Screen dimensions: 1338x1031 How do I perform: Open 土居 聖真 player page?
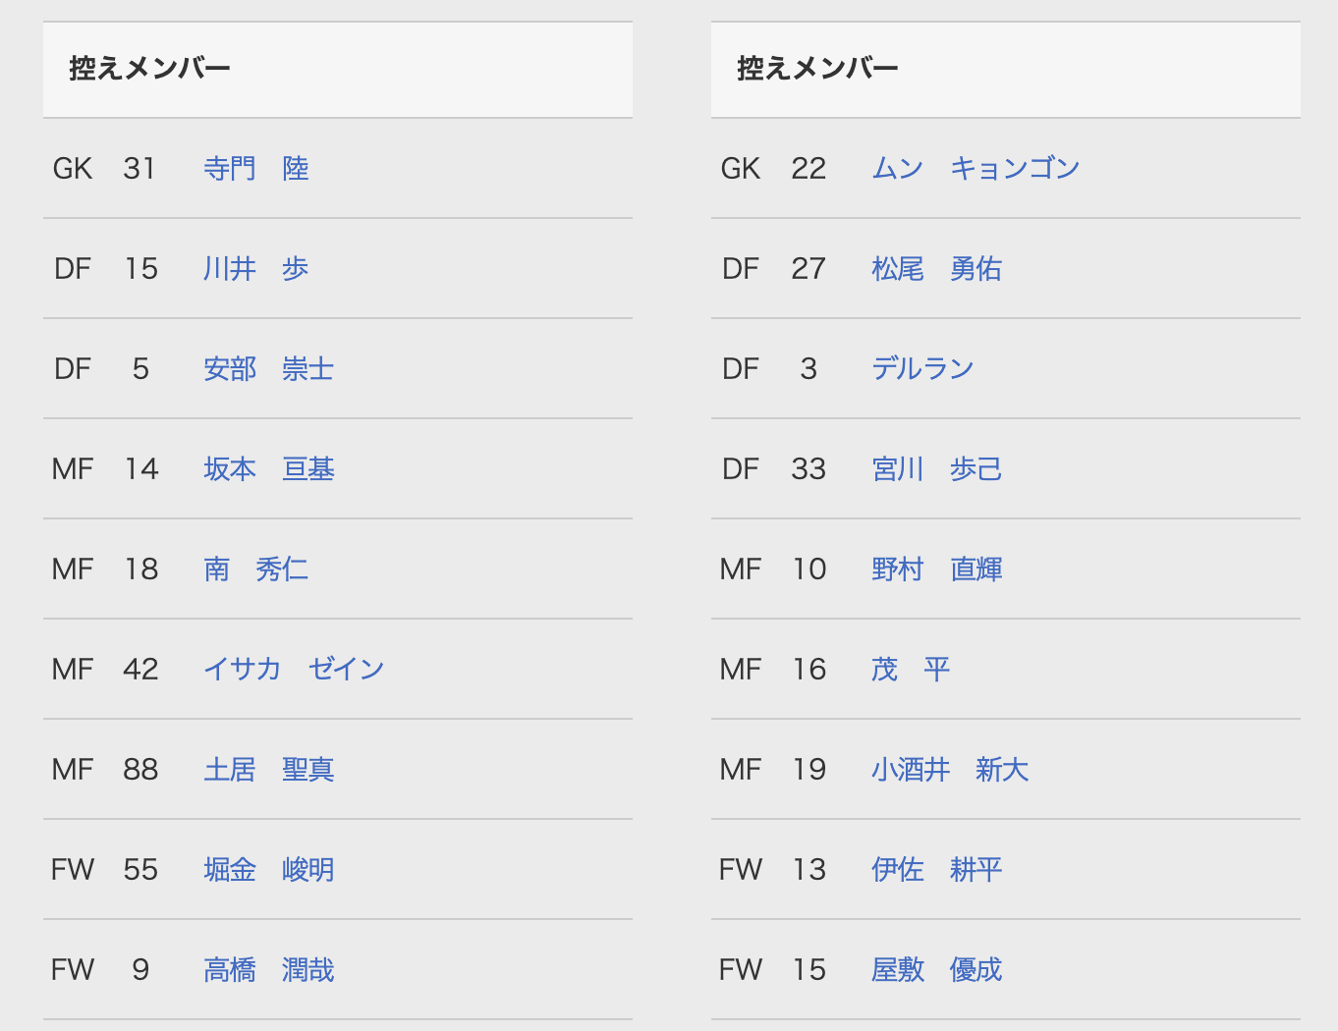pyautogui.click(x=269, y=770)
